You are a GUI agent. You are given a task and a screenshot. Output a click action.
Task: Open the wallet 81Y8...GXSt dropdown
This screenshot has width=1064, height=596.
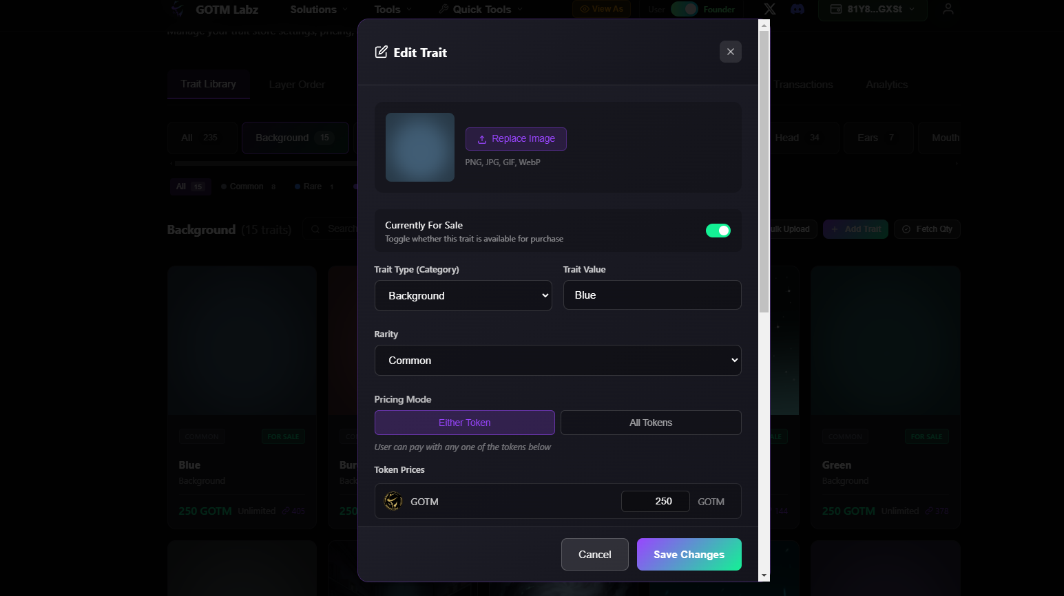click(x=873, y=9)
